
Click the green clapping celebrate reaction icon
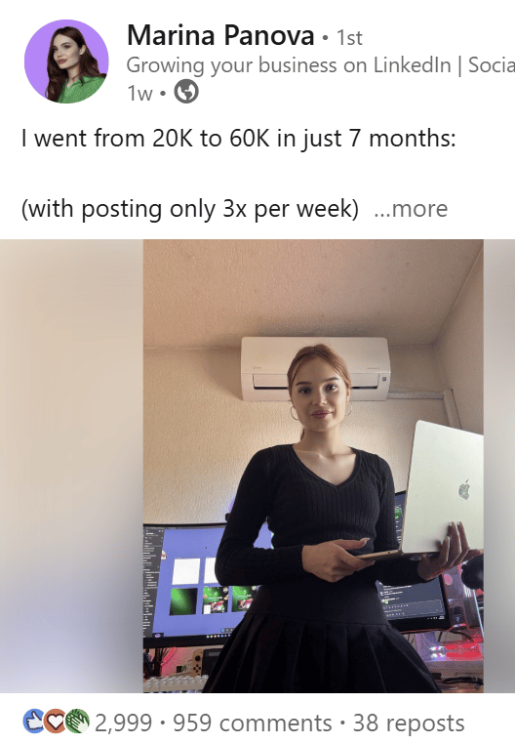point(77,722)
